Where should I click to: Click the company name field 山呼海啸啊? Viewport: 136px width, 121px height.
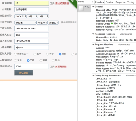(32, 10)
